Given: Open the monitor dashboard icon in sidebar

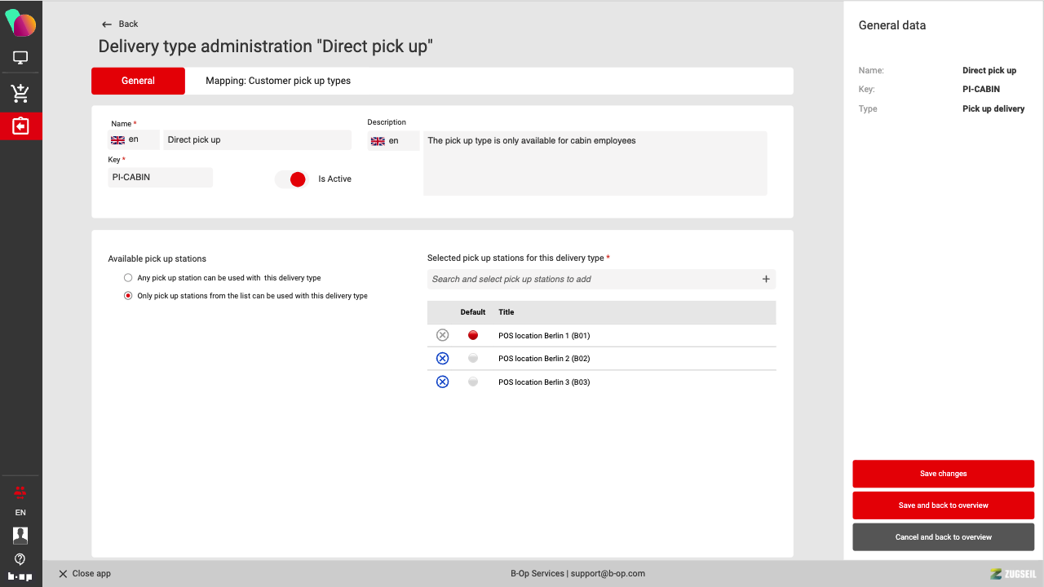Looking at the screenshot, I should coord(20,58).
